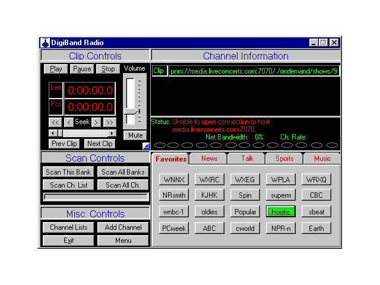Click the Clip URL field

(x=254, y=71)
